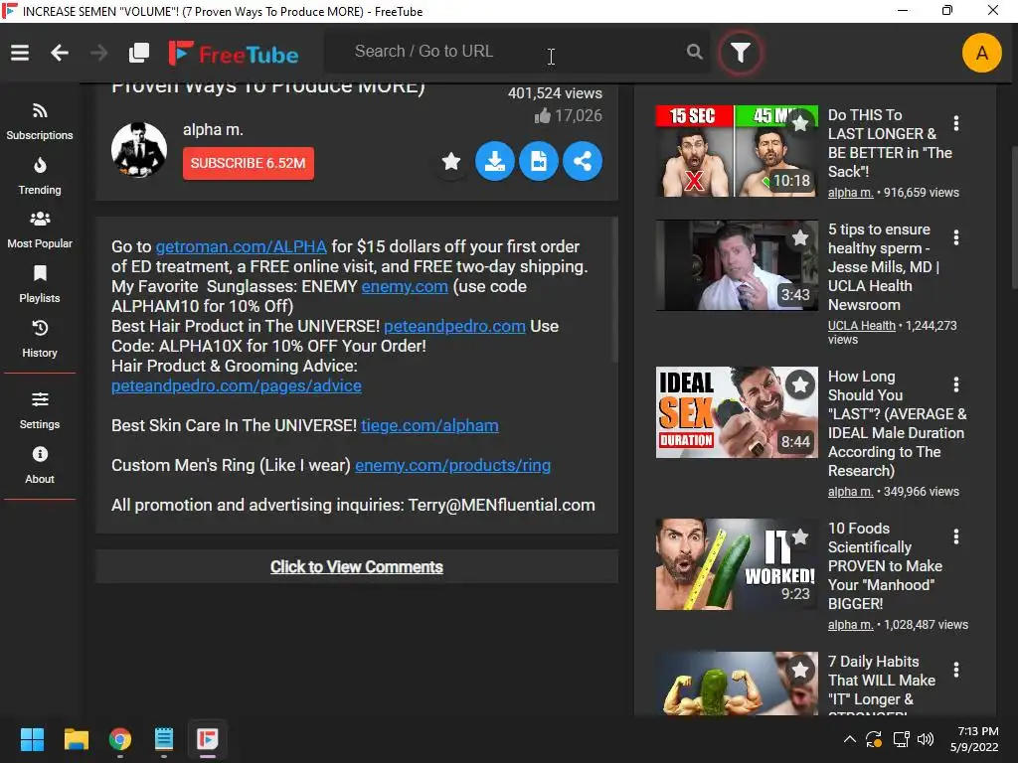Open the getroman.com/ALPHA link

tap(241, 246)
